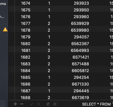Image resolution: width=113 pixels, height=107 pixels.
Task: Click value 293923 in the table
Action: click(x=81, y=3)
